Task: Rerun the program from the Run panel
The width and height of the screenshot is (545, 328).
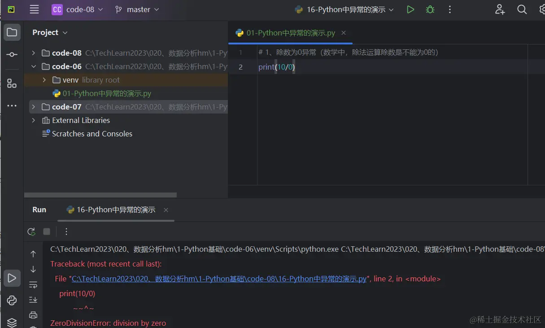Action: click(x=31, y=232)
